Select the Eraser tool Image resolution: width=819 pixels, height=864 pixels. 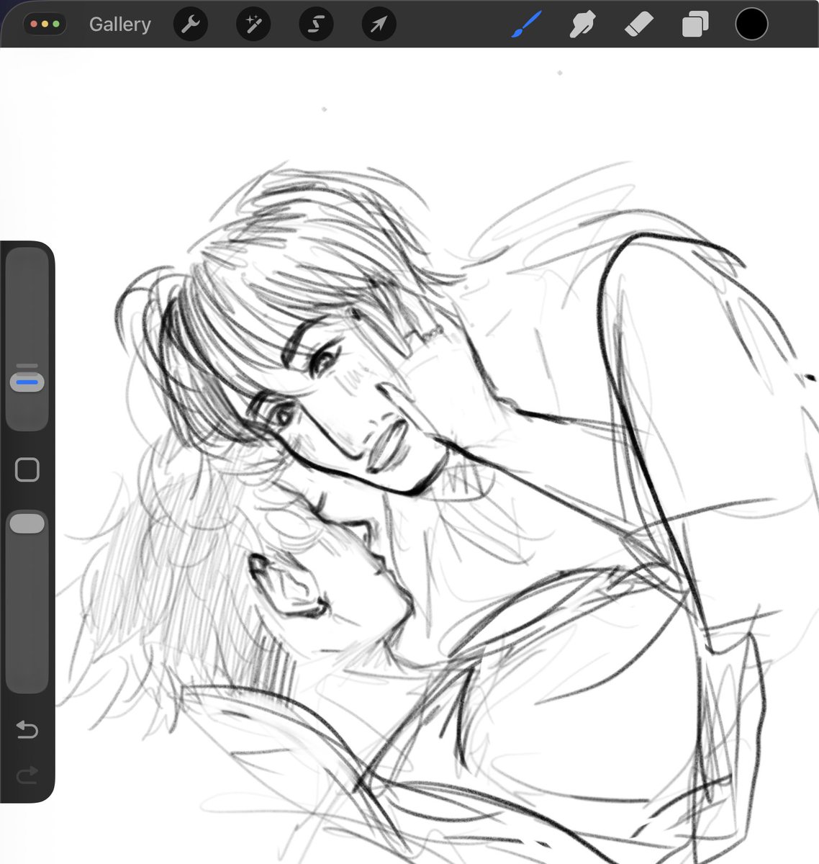(x=638, y=25)
